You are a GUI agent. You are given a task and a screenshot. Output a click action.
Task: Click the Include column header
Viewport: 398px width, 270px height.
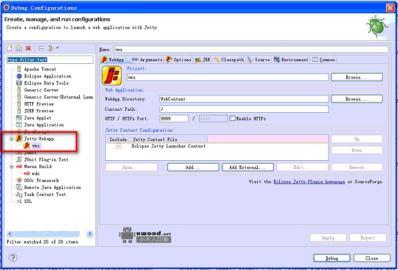tap(118, 139)
